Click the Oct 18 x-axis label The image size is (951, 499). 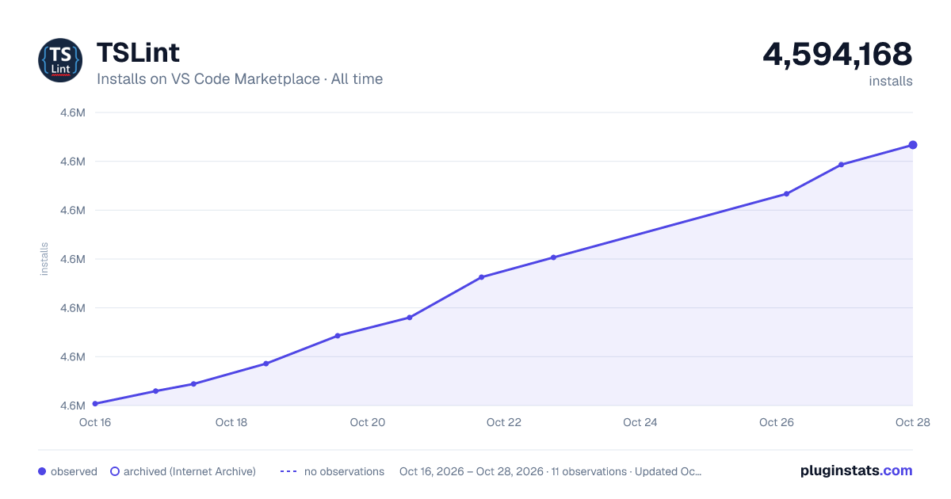point(231,422)
